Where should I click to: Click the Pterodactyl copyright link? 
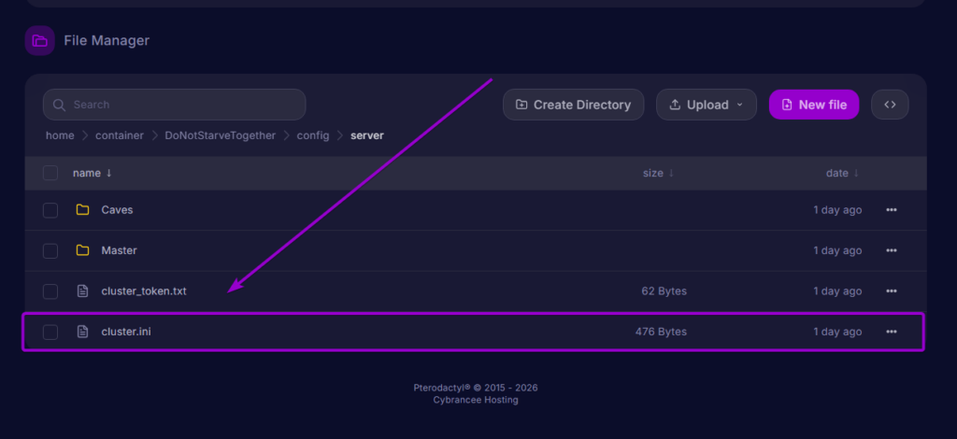[x=476, y=388]
